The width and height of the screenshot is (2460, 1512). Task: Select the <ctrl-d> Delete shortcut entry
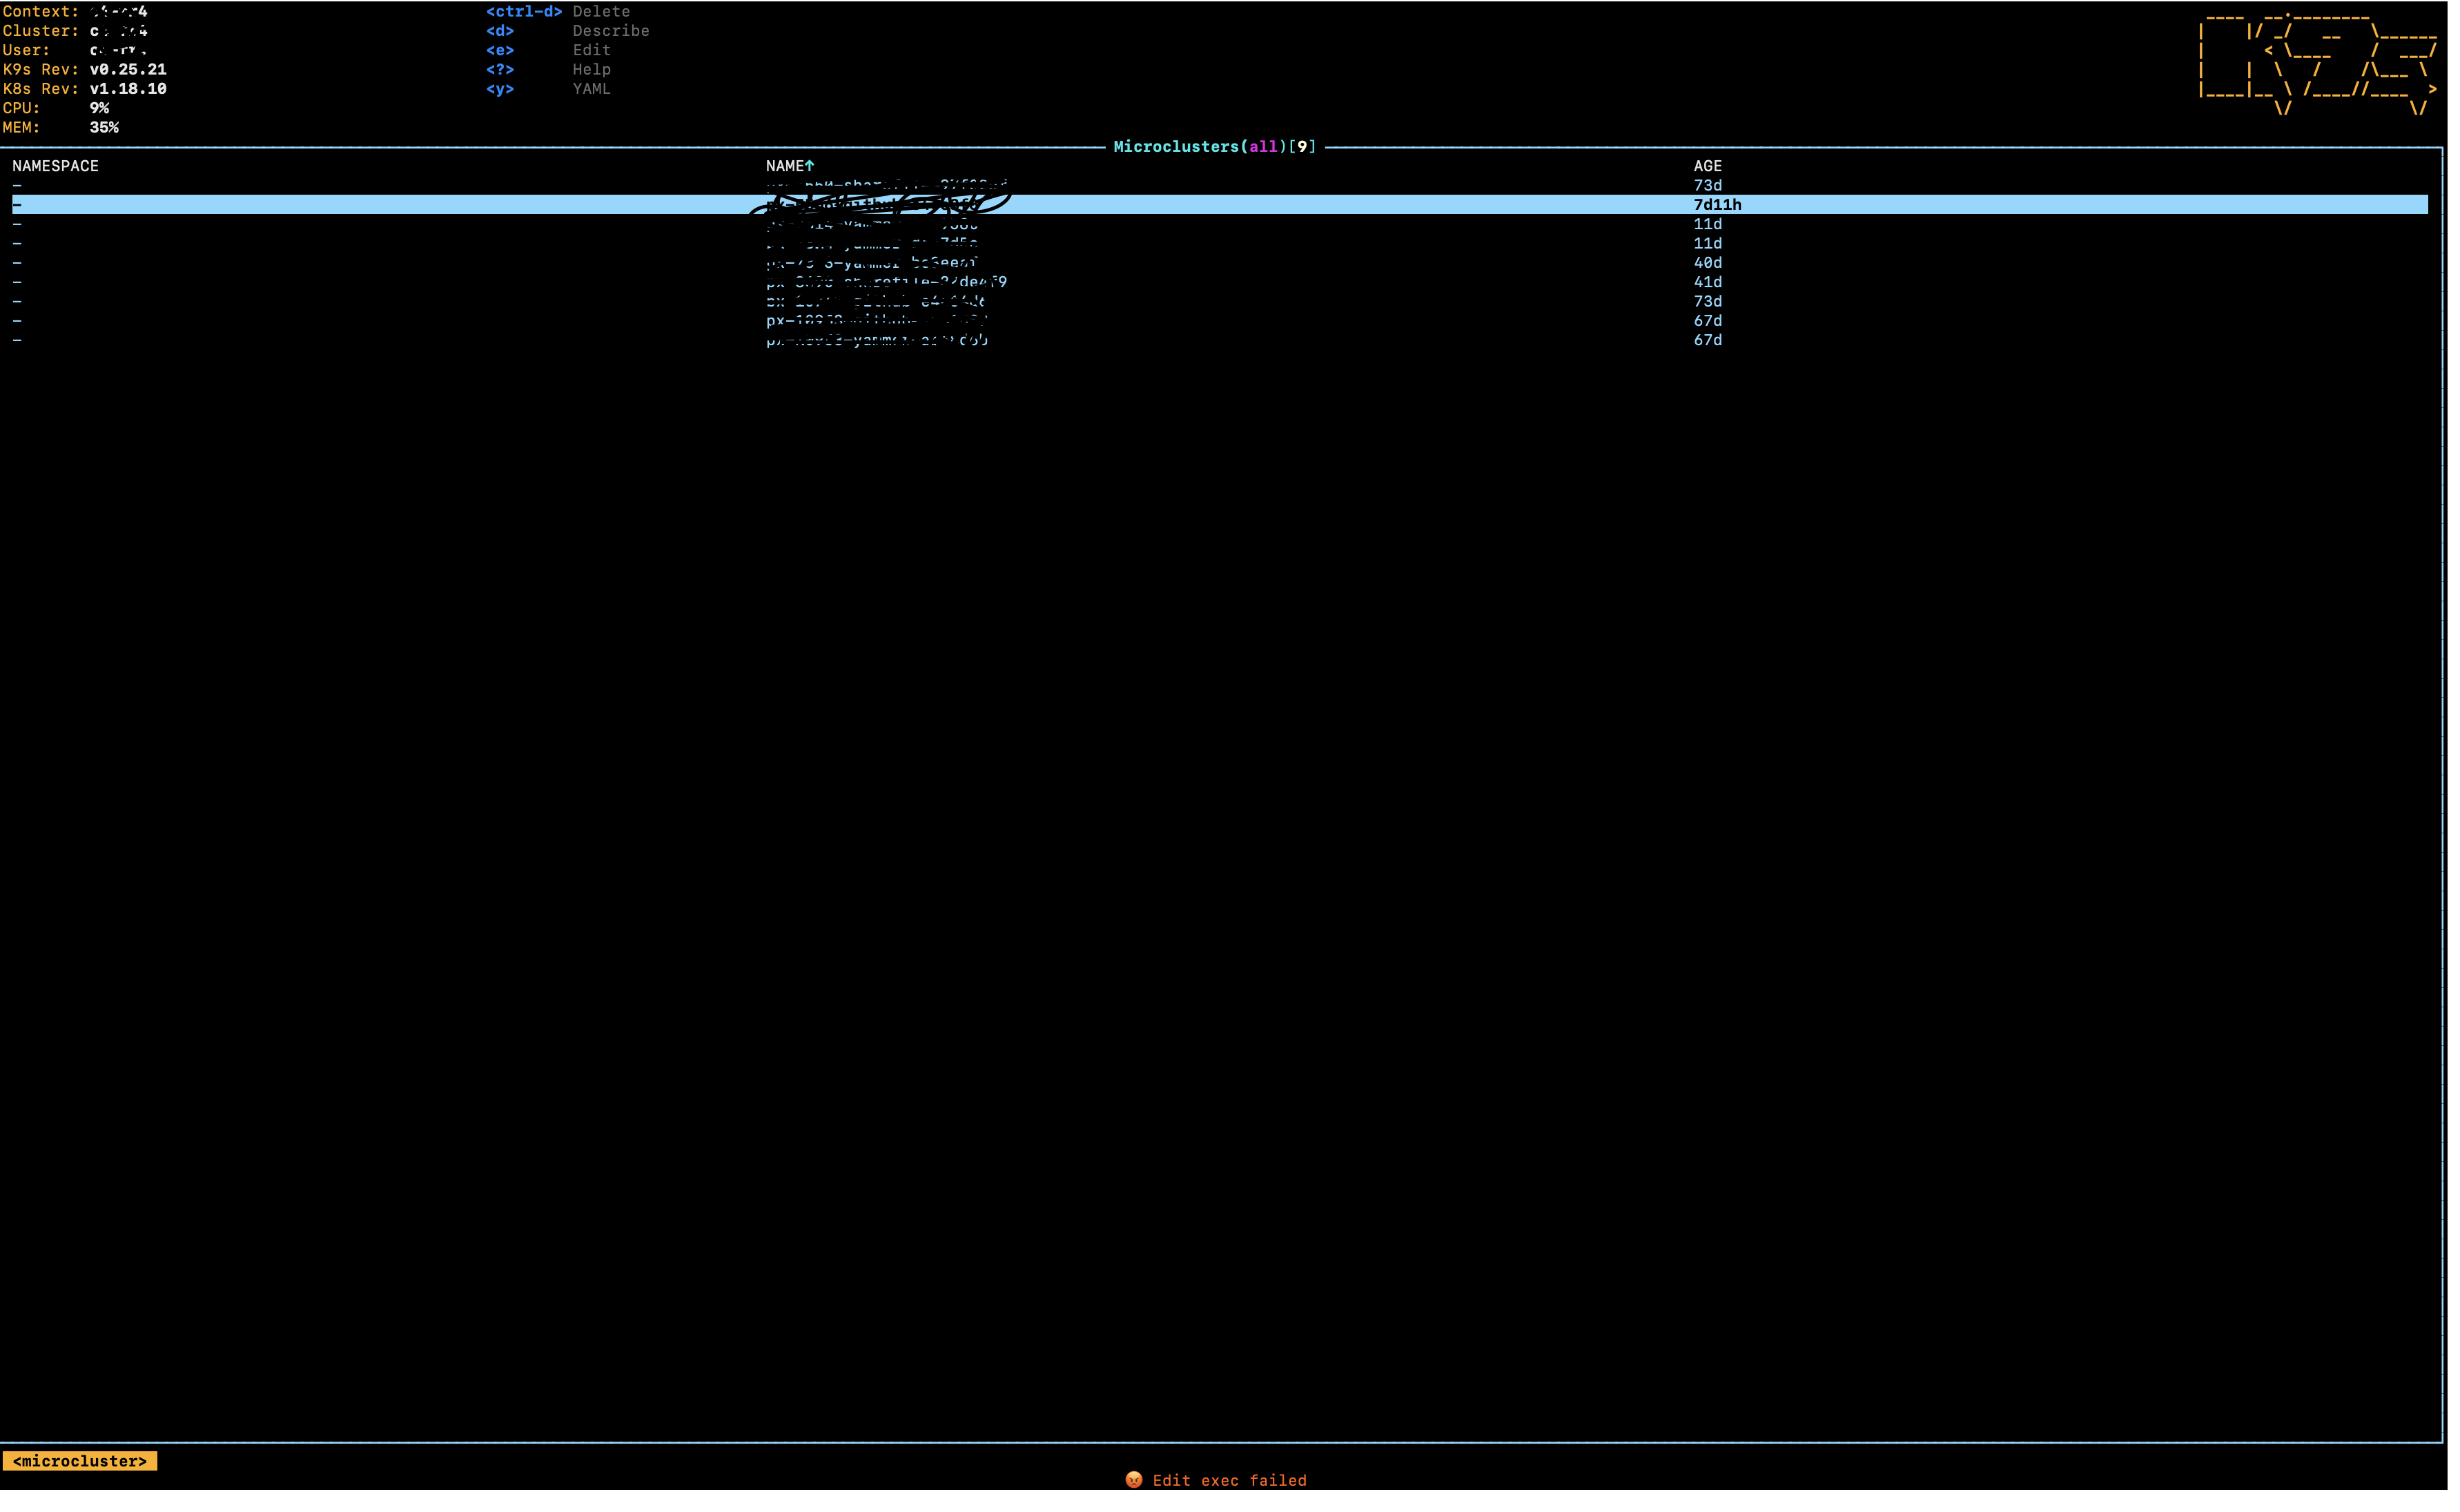point(558,11)
